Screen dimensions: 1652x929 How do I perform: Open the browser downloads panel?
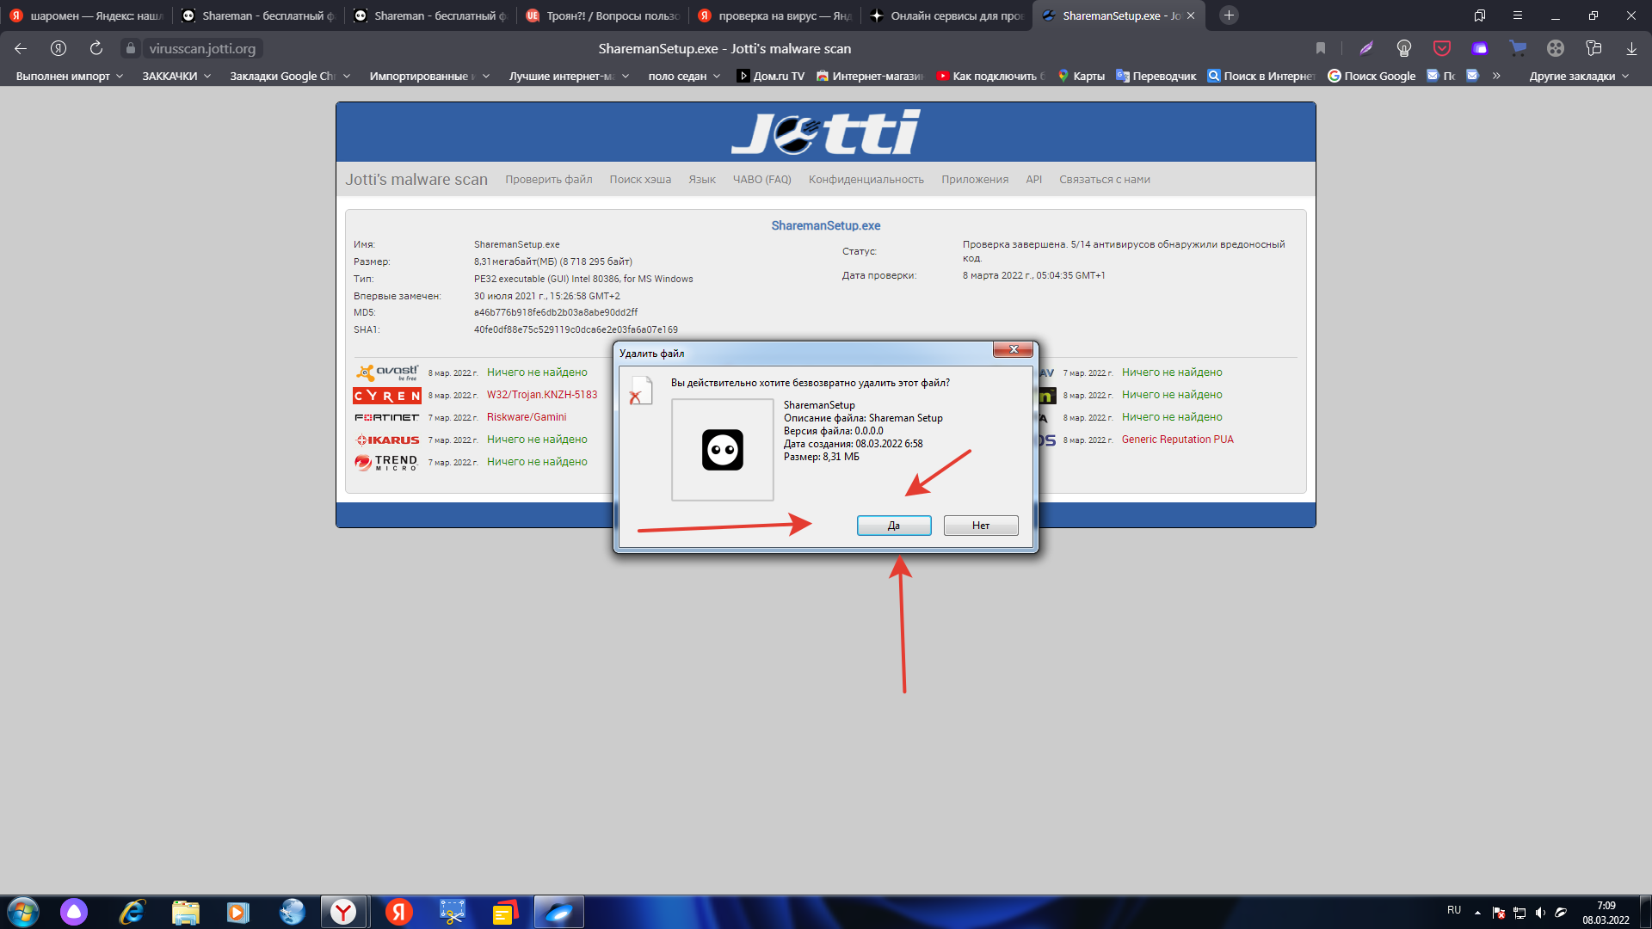(1631, 48)
